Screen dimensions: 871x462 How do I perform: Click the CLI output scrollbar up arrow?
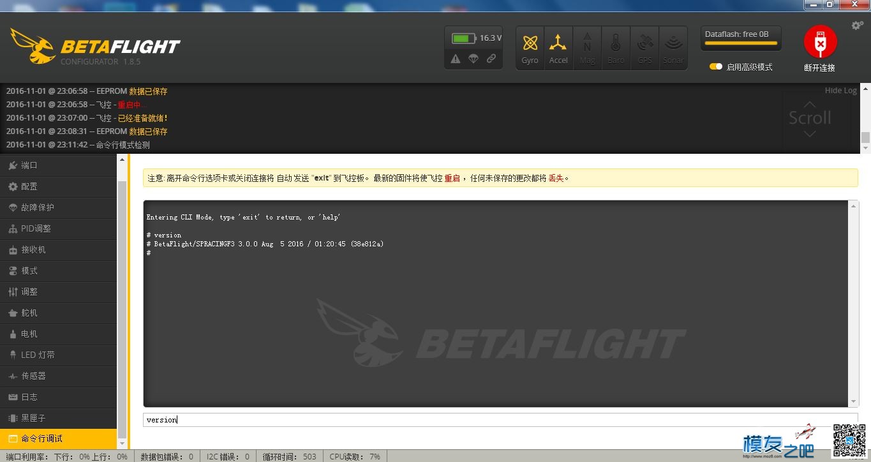pyautogui.click(x=854, y=205)
